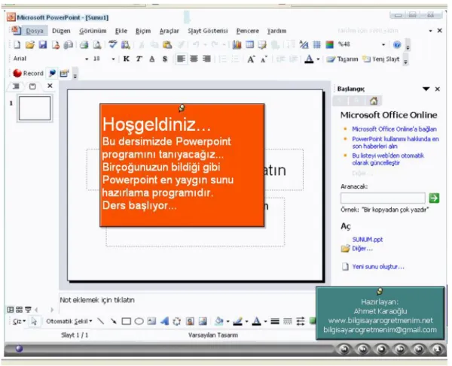Align text right
The height and width of the screenshot is (366, 452).
206,59
